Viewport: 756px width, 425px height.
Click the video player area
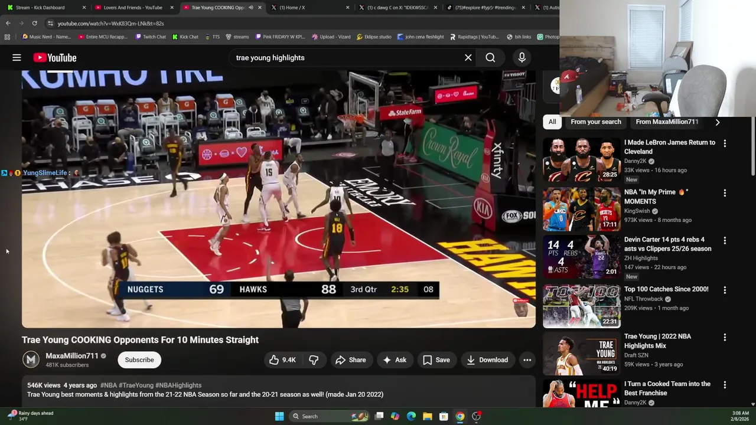(x=279, y=199)
